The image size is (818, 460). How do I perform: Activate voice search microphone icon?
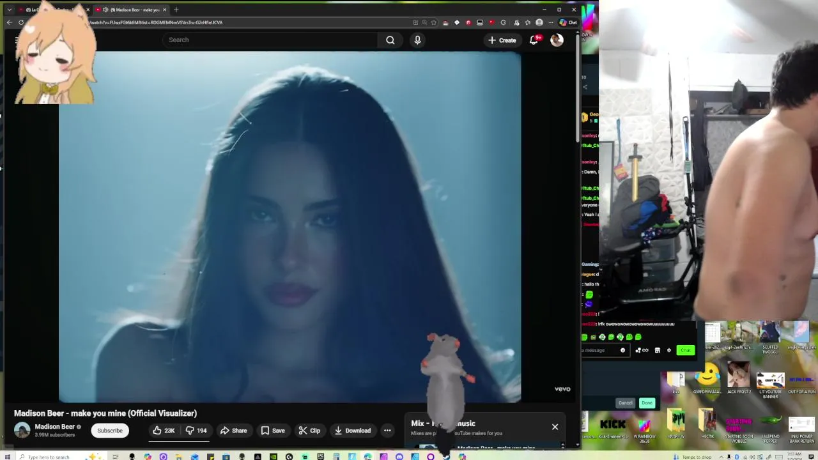(x=417, y=40)
